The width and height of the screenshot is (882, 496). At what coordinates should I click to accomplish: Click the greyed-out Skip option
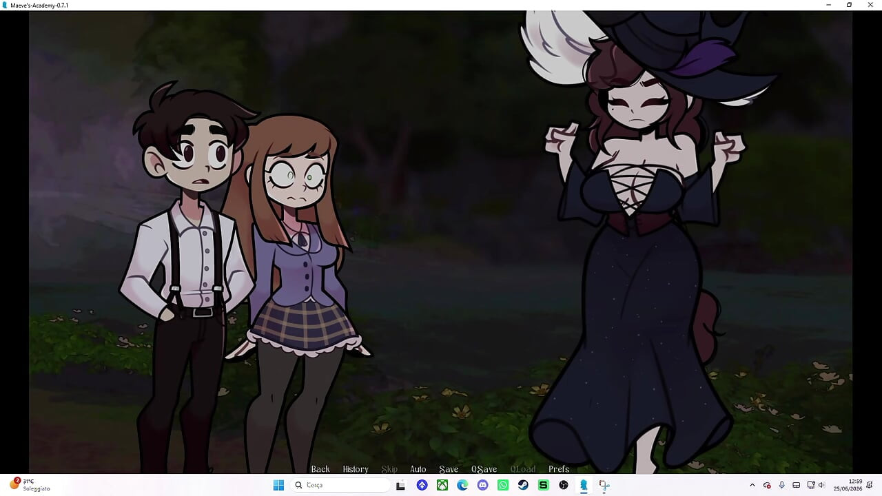pos(389,469)
